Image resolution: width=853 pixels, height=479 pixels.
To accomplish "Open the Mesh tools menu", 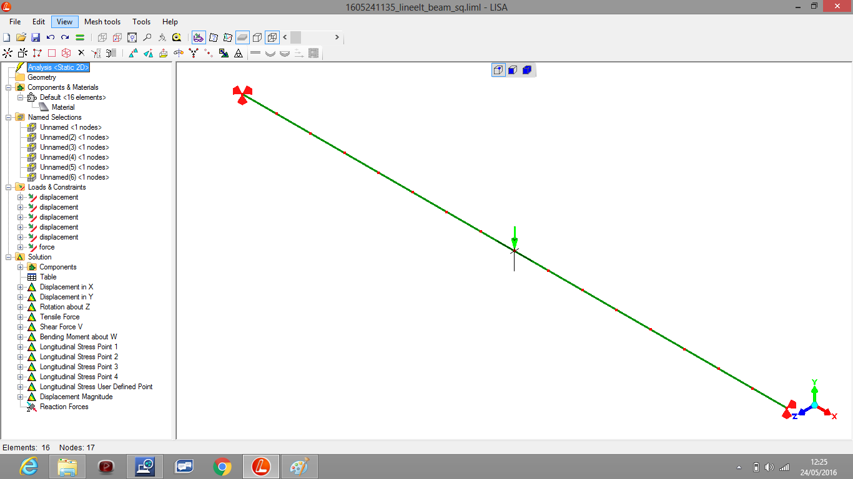I will click(x=102, y=22).
